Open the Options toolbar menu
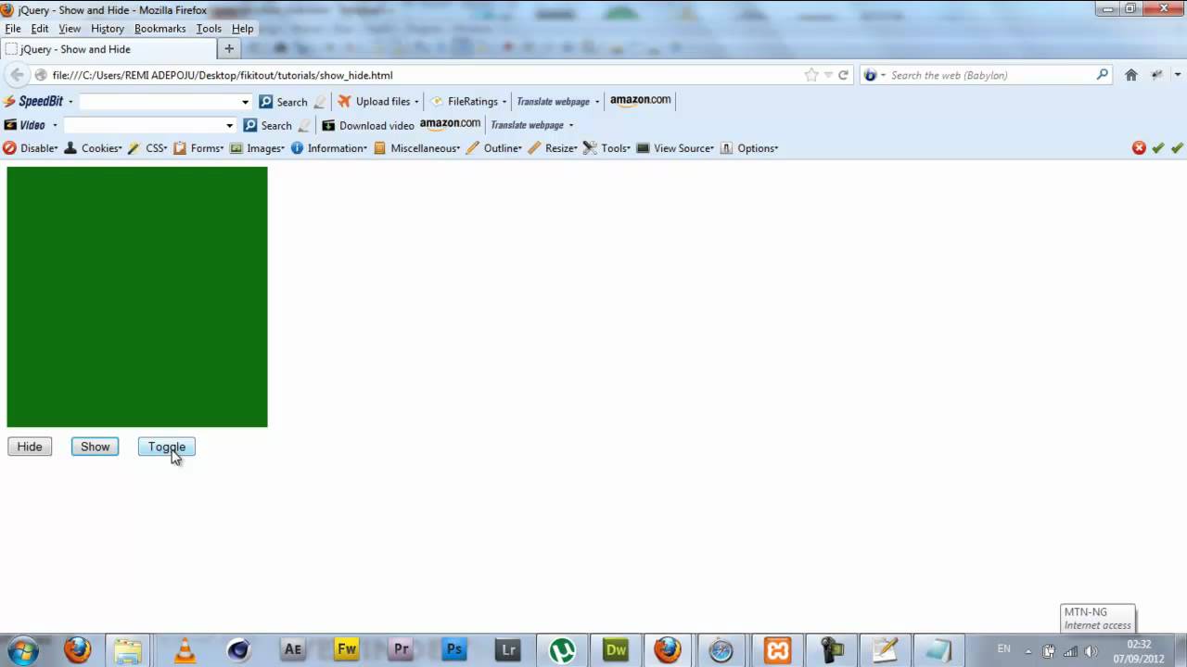 click(x=749, y=148)
